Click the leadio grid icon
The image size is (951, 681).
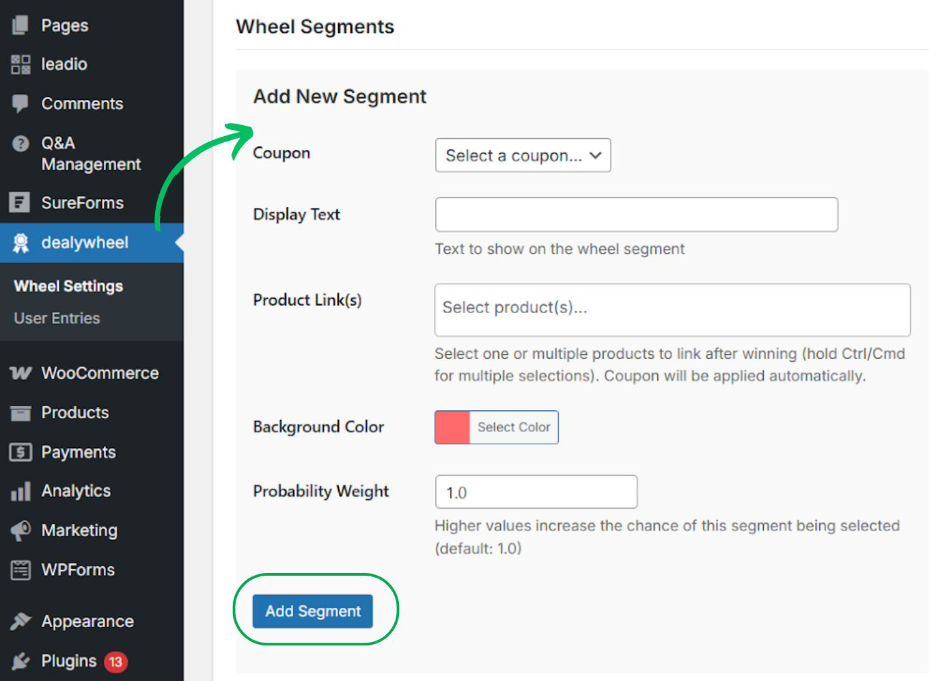(20, 64)
